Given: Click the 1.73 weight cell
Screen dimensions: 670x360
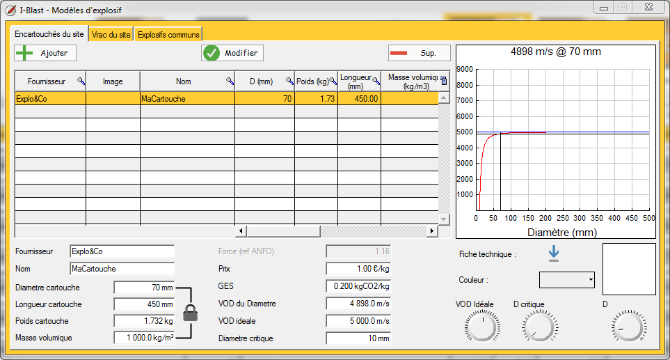Looking at the screenshot, I should click(x=316, y=99).
